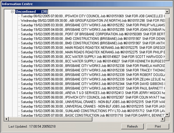Viewport: 174px width, 133px height.
Task: Choose the Port of Brisbane Corporation job
Action: pyautogui.click(x=91, y=34)
